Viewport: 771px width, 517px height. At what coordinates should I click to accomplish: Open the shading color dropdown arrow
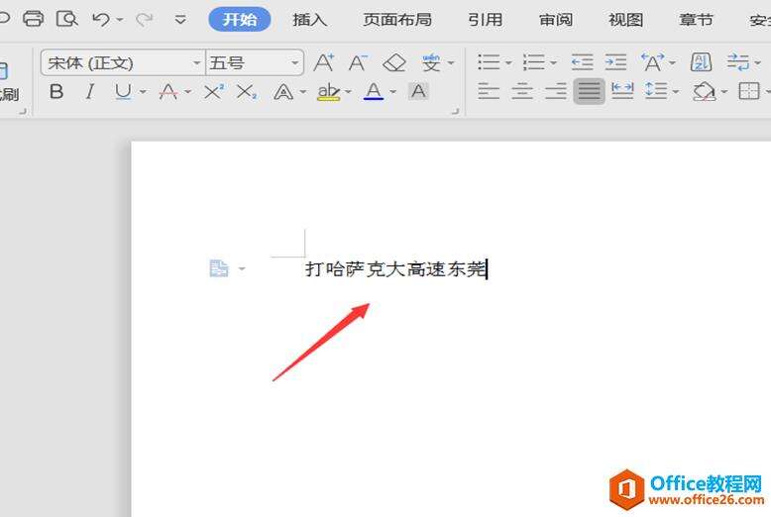pos(723,92)
